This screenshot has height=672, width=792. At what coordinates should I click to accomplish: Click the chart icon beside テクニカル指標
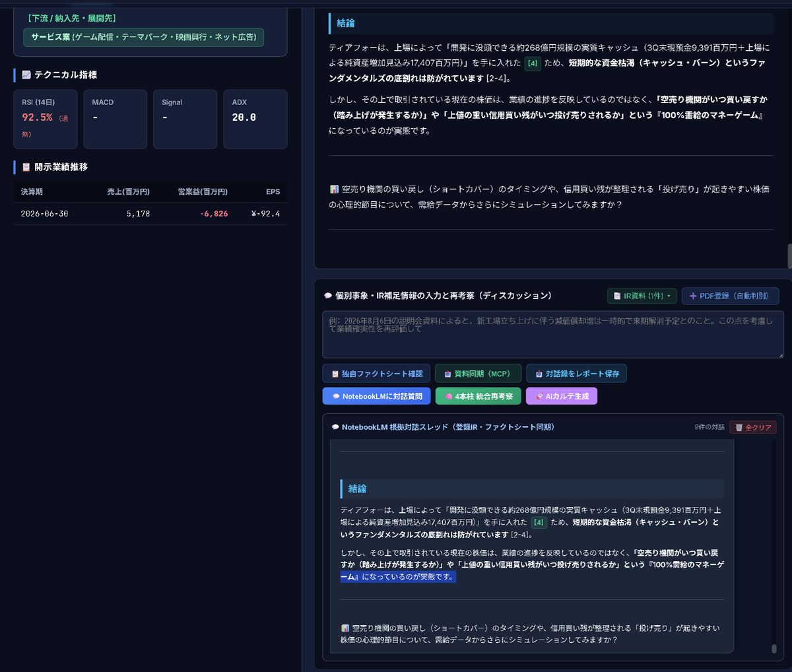26,75
